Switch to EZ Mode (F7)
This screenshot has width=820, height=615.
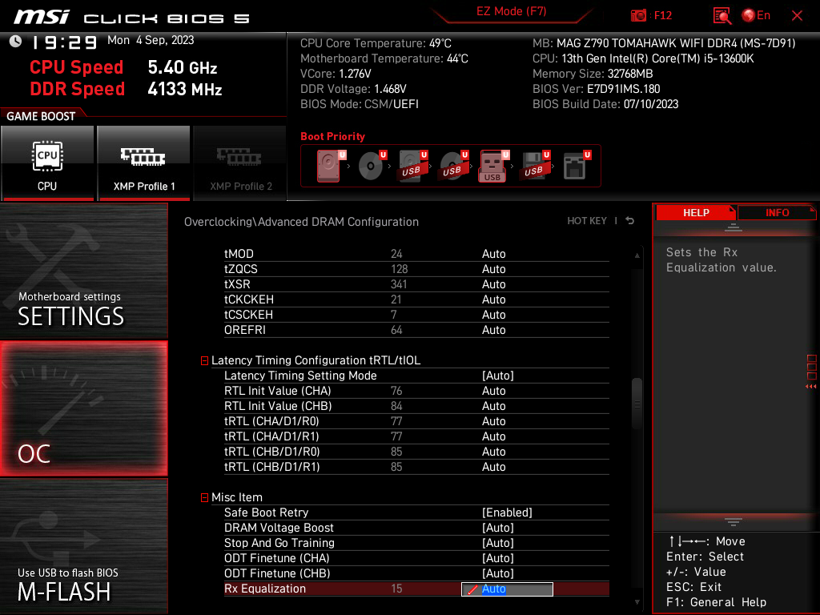(x=511, y=11)
